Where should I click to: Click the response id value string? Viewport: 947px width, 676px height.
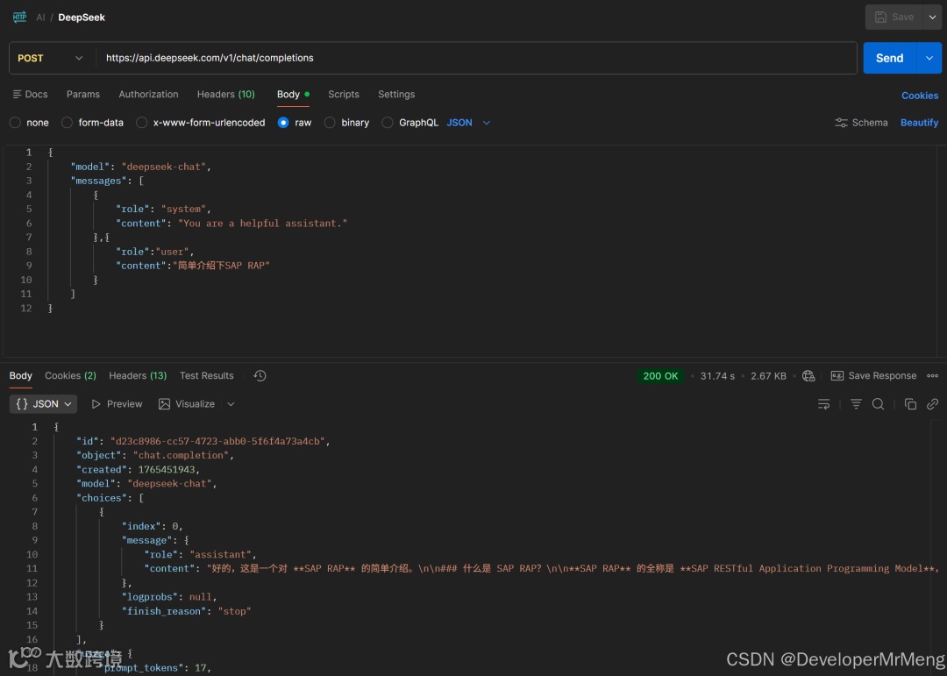click(x=218, y=442)
